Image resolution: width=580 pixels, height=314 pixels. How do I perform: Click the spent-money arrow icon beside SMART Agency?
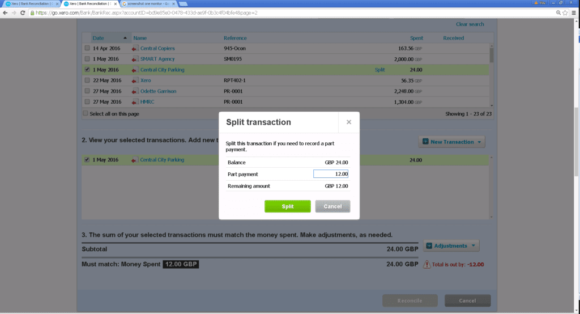[x=135, y=60]
